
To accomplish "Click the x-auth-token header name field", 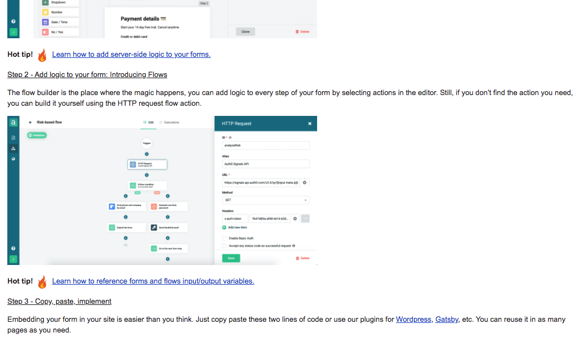I will 235,219.
